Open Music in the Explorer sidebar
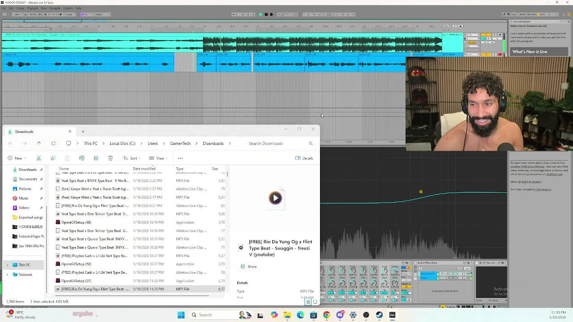This screenshot has height=322, width=573. tap(23, 198)
